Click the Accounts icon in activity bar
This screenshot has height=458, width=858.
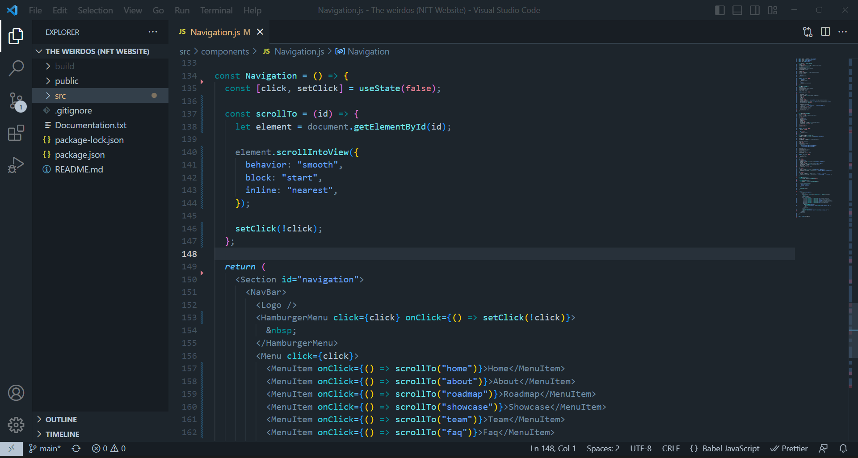pos(16,393)
